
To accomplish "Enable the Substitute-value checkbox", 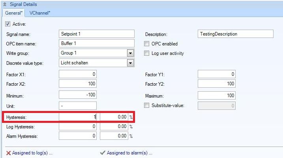I will point(148,105).
